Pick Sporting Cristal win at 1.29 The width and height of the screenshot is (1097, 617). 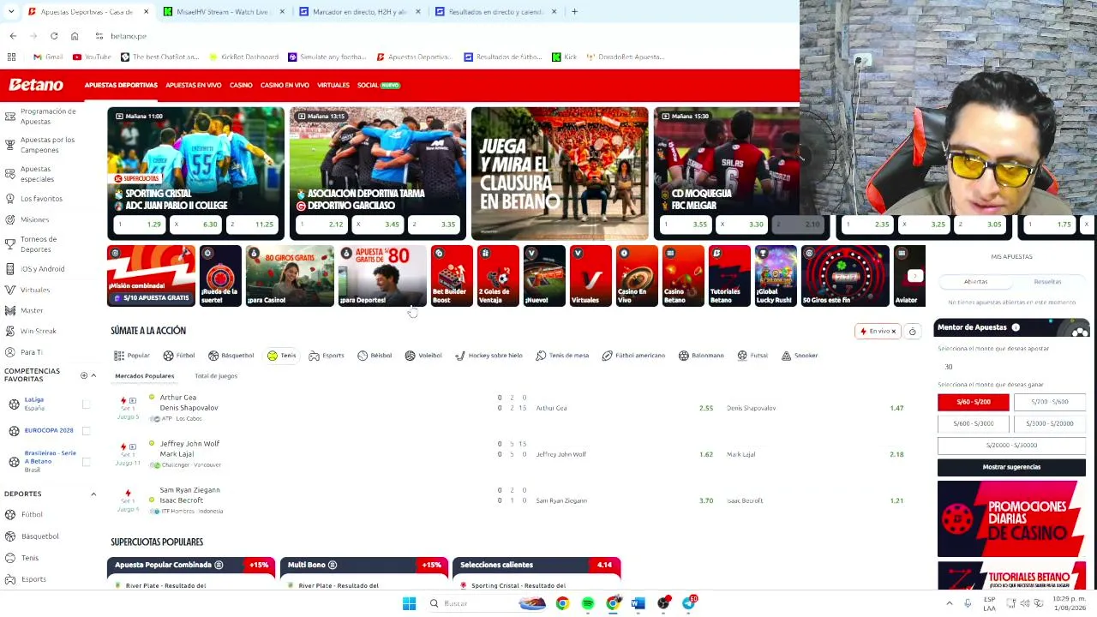click(141, 225)
